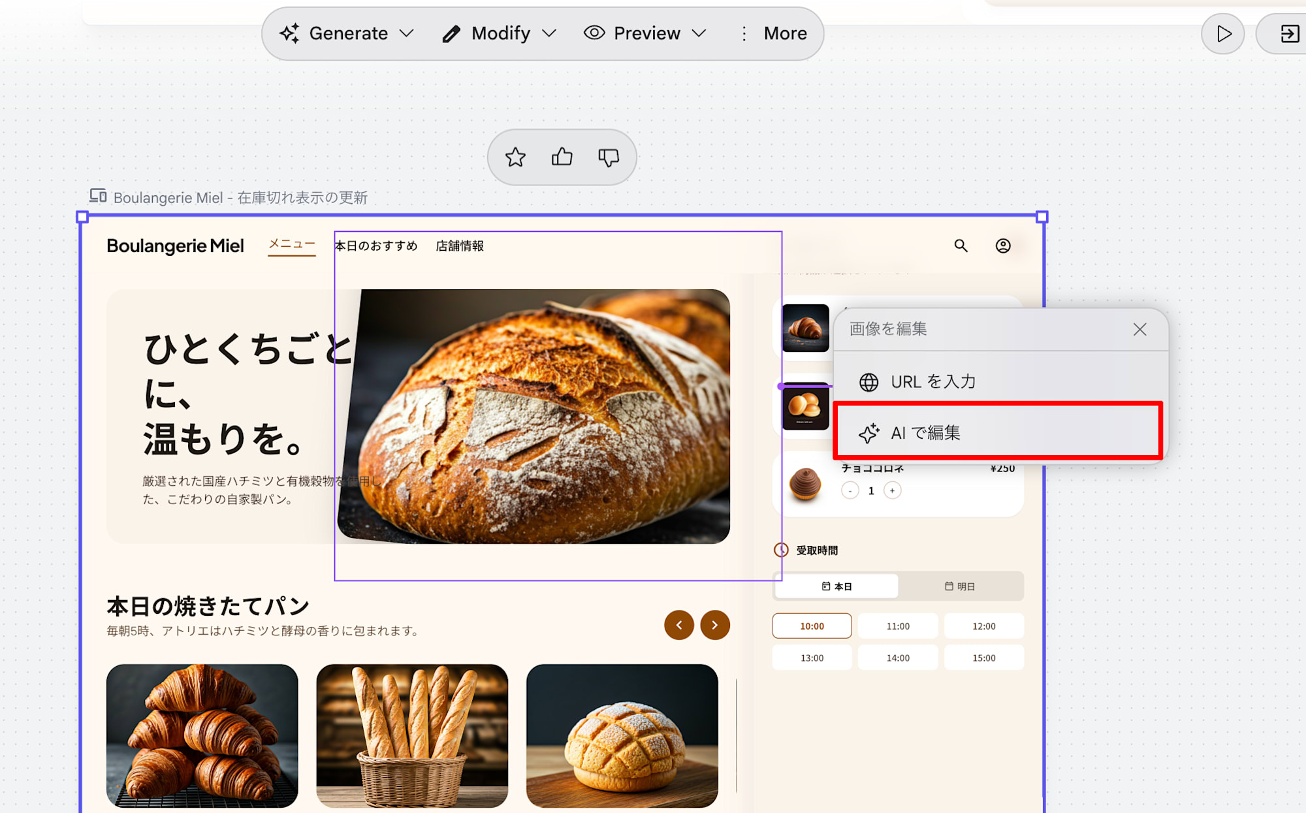This screenshot has width=1306, height=813.
Task: Increase チョココロネ quantity with the plus button
Action: coord(893,490)
